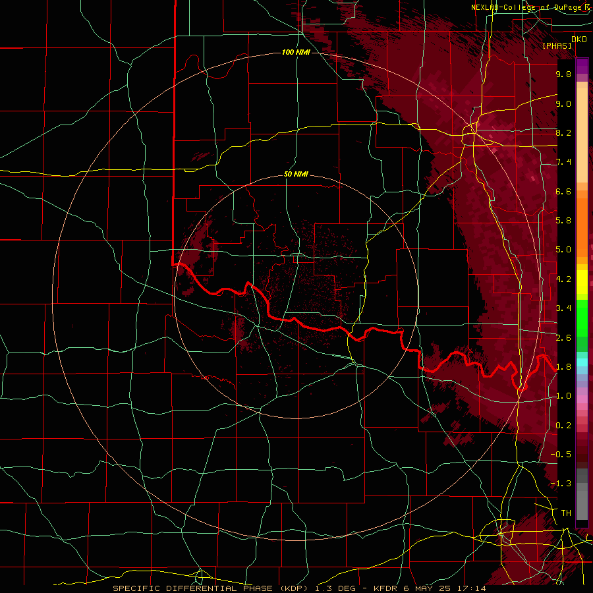The height and width of the screenshot is (593, 593).
Task: Click the 4.2 legend value
Action: (563, 279)
